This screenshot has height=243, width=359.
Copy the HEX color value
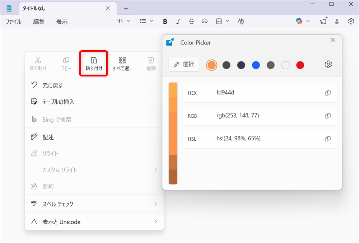[327, 93]
